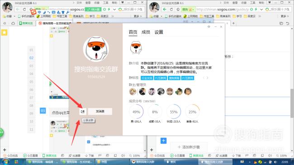Click the 55% 90后 member distribution circle
The height and width of the screenshot is (165, 294).
174,112
